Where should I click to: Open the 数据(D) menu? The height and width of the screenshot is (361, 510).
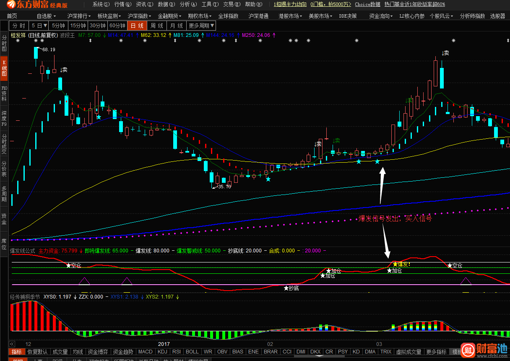pos(167,4)
